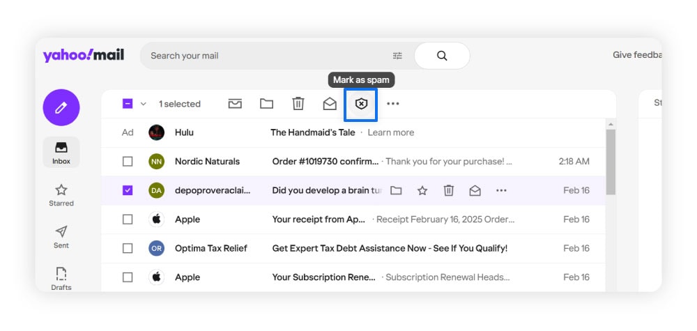Click the Yahoo Mail logo
Screen dimensions: 697x331
pos(84,56)
